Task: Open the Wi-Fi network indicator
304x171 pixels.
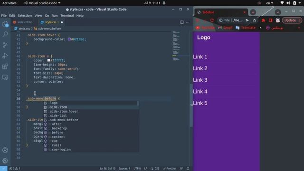Action: click(x=282, y=3)
